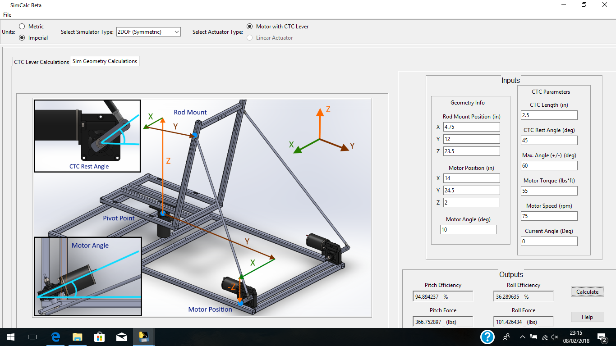
Task: Select the Metric units radio button
Action: 22,27
